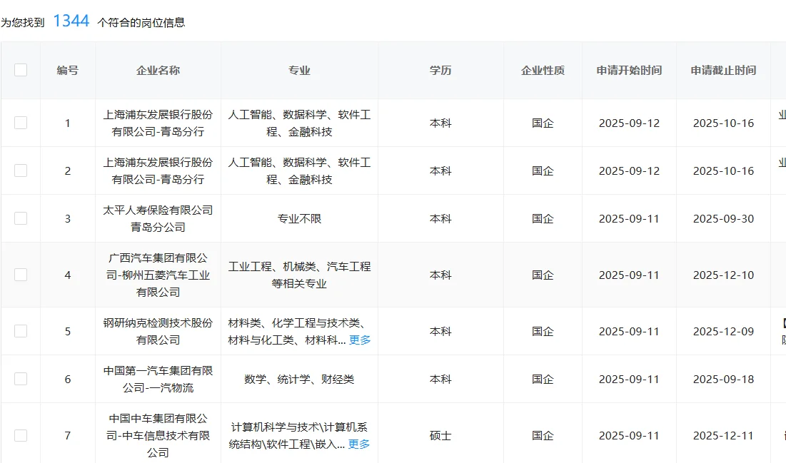786x463 pixels.
Task: Click 国企 cell in row 4
Action: coord(543,275)
